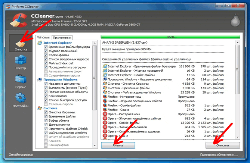Click IE icon of Журнал посещений result
Screen dimensions: 250x163
105,70
